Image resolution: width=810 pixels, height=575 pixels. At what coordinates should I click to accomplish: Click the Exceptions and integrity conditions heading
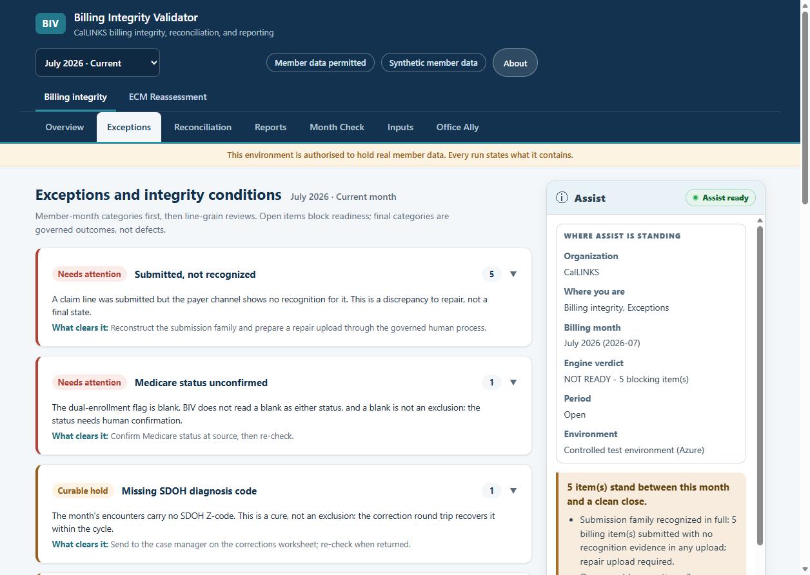pyautogui.click(x=159, y=195)
